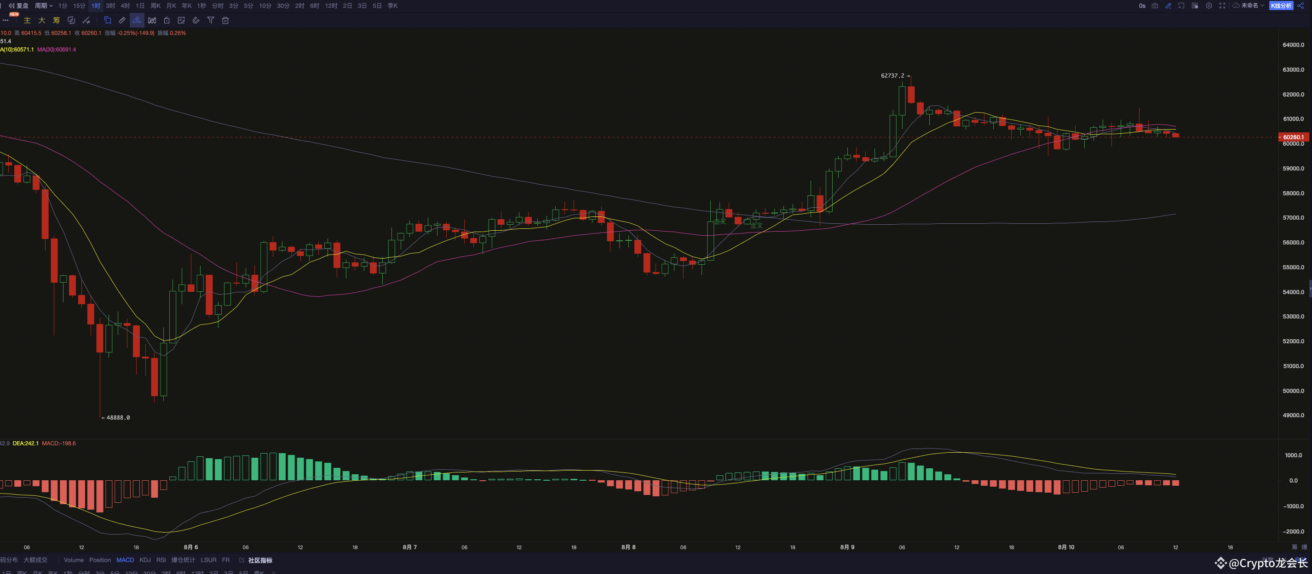
Task: Select the 15分 timeframe tab
Action: coord(79,6)
